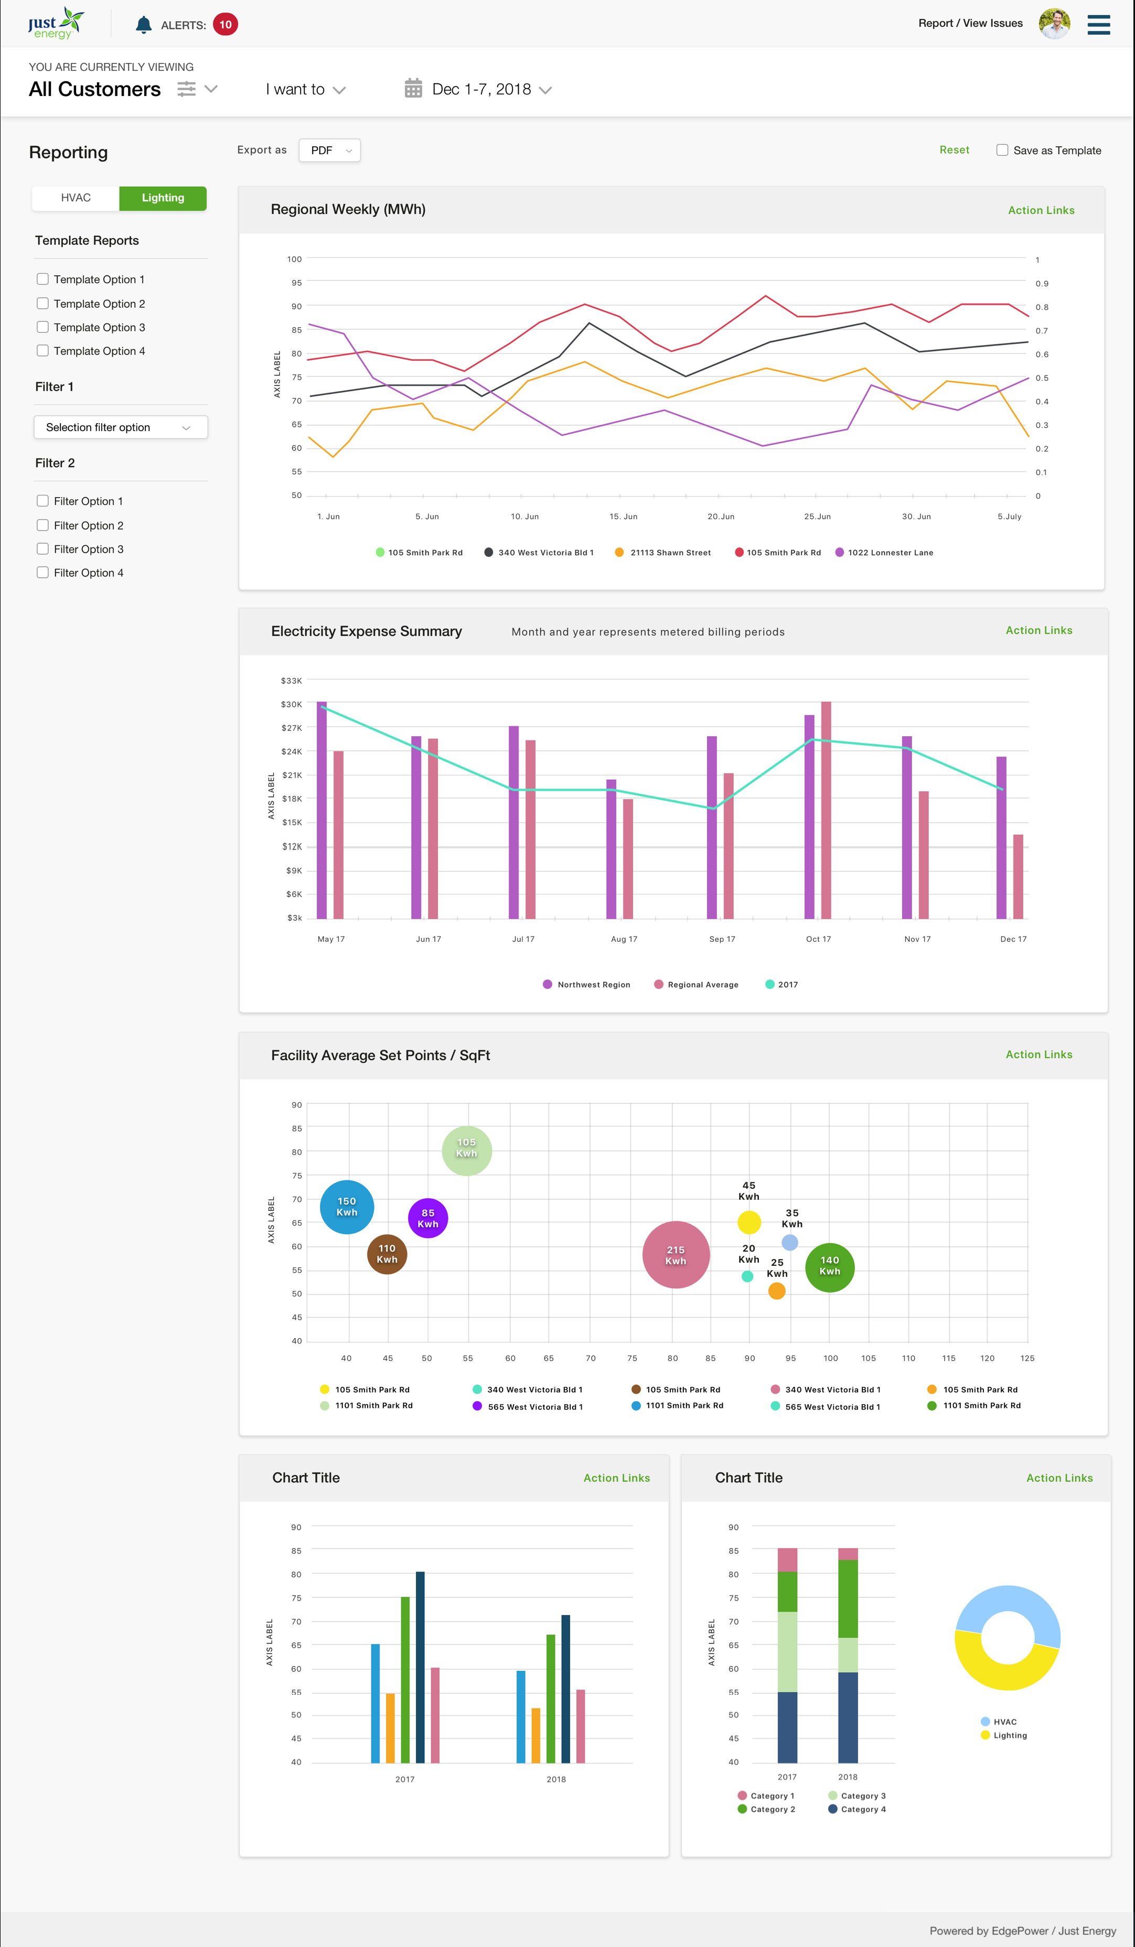
Task: Check Filter Option 1
Action: click(x=42, y=501)
